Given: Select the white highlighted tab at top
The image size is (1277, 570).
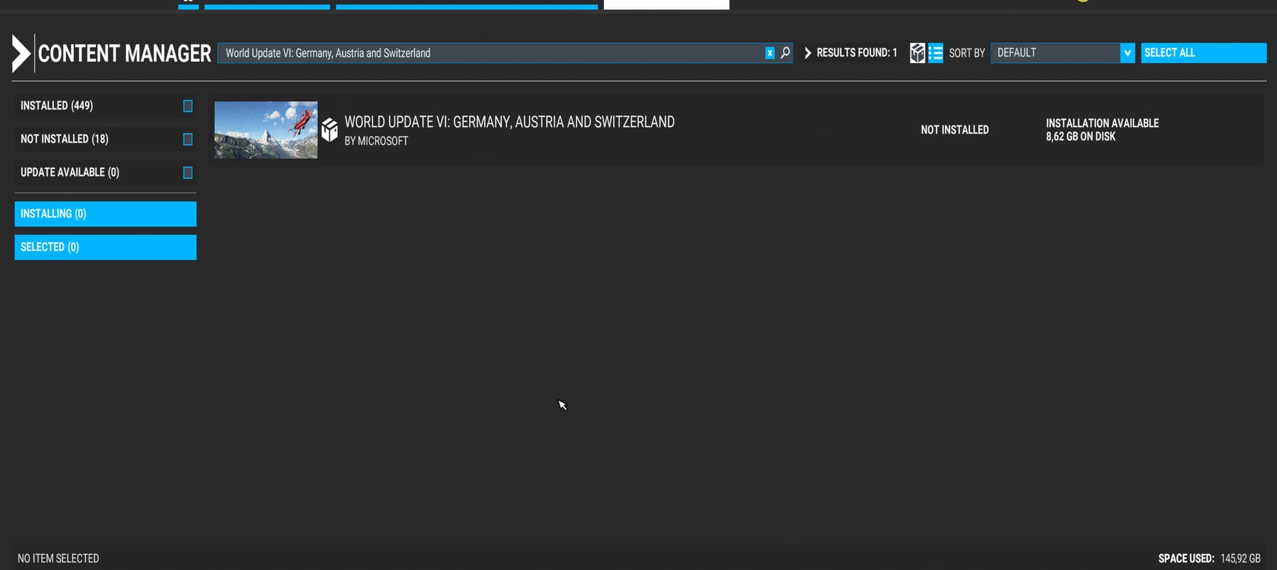Looking at the screenshot, I should coord(666,5).
